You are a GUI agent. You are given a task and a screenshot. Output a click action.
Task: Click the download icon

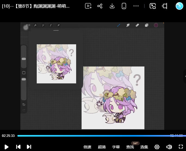click(112, 6)
